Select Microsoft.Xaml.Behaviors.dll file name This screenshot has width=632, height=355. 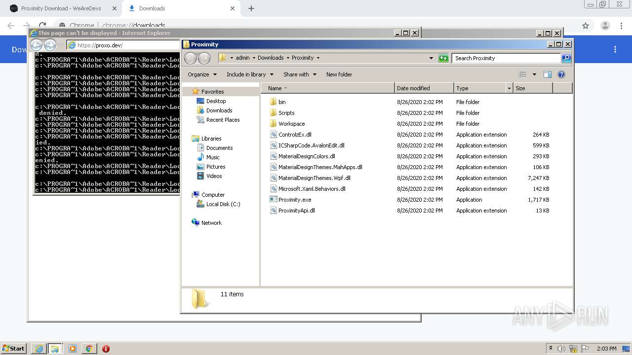pyautogui.click(x=312, y=189)
